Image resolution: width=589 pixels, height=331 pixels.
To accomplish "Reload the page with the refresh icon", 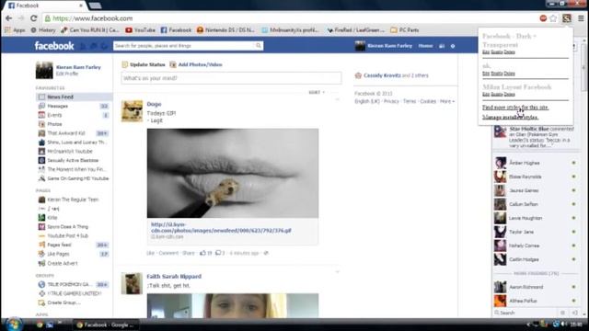I will 34,18.
